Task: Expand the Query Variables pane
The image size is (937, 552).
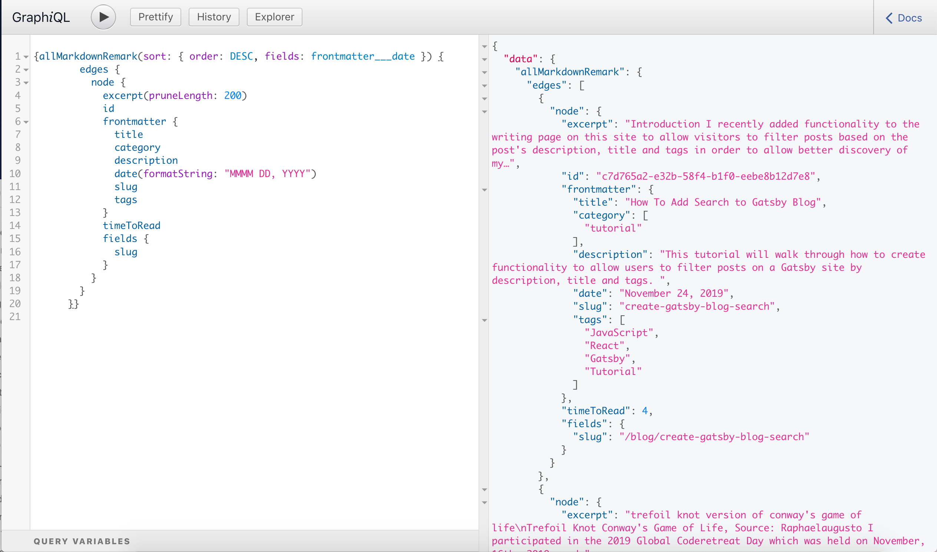Action: [x=82, y=541]
